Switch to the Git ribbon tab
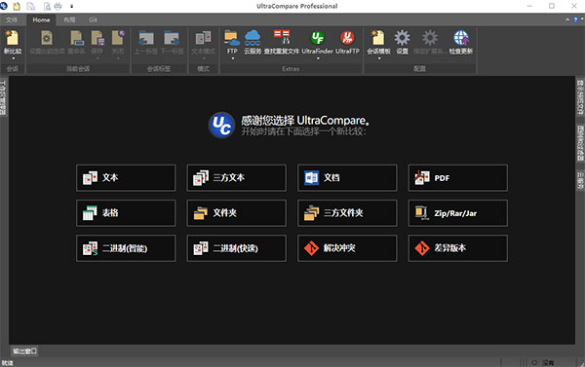 tap(93, 19)
